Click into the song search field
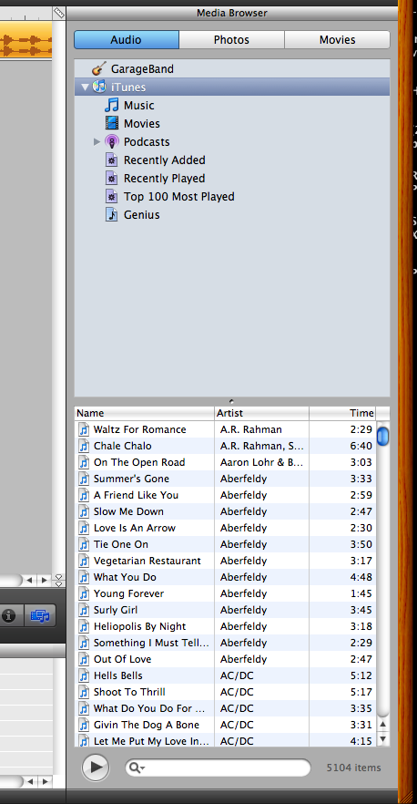The height and width of the screenshot is (804, 417). coord(218,768)
